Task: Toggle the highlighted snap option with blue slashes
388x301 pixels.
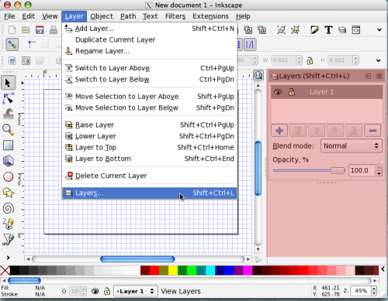Action: click(x=250, y=45)
